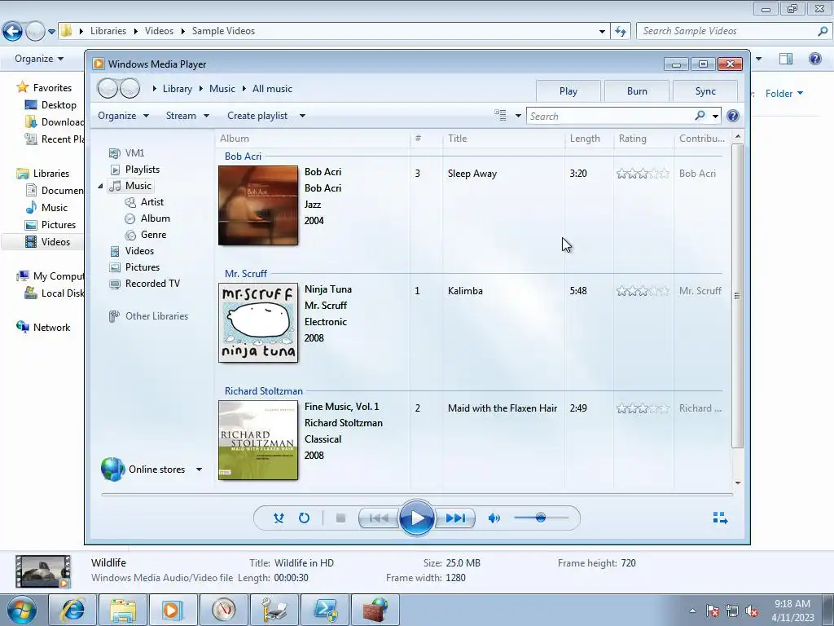This screenshot has width=834, height=626.
Task: Click the search magnifier in Media Player
Action: tap(700, 116)
